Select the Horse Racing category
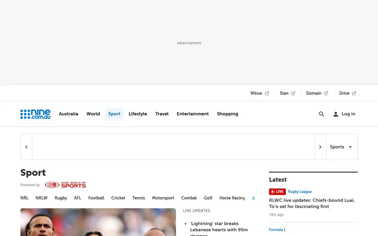 (x=232, y=198)
